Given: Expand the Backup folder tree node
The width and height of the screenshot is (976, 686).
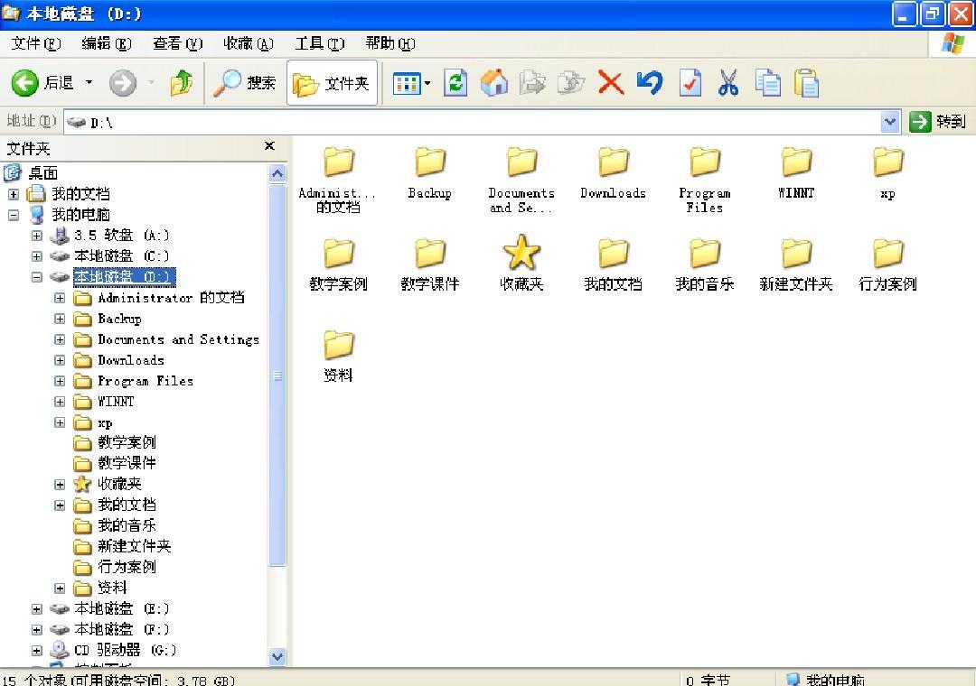Looking at the screenshot, I should pos(60,319).
